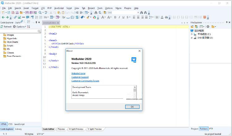The height and width of the screenshot is (136, 232).
Task: Switch to V-Split Preview tab
Action: coord(95,129)
